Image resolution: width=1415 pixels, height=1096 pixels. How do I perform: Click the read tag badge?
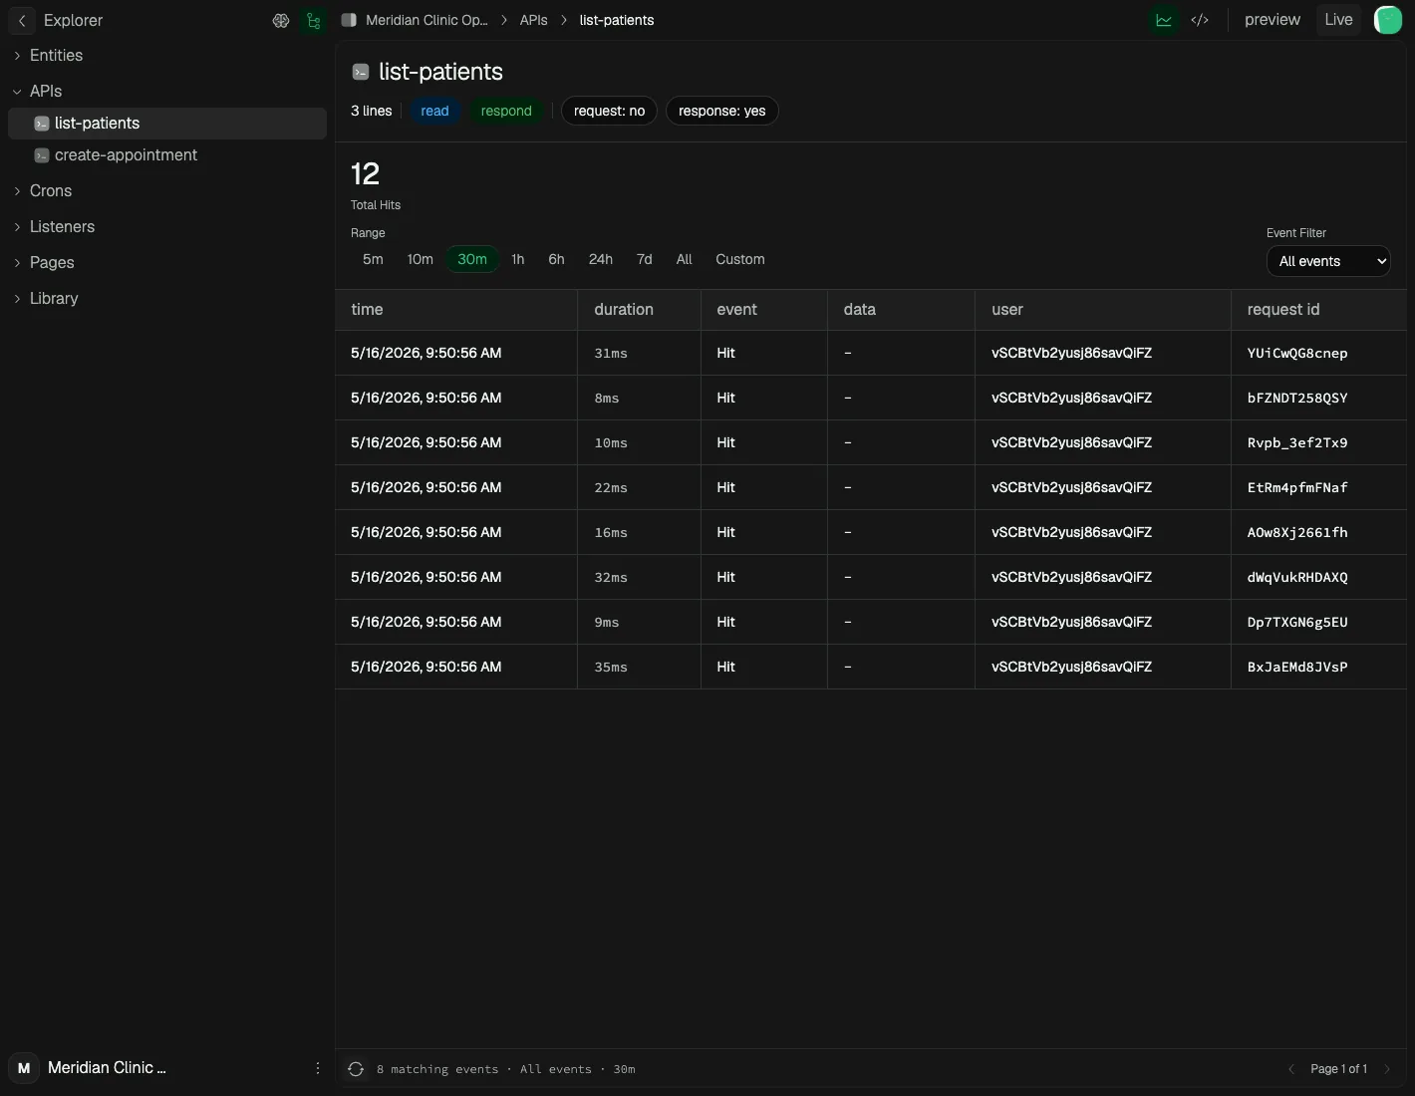pyautogui.click(x=434, y=111)
